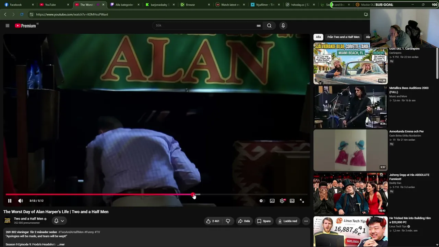Like the video with thumbs up
439x247 pixels.
[213, 221]
